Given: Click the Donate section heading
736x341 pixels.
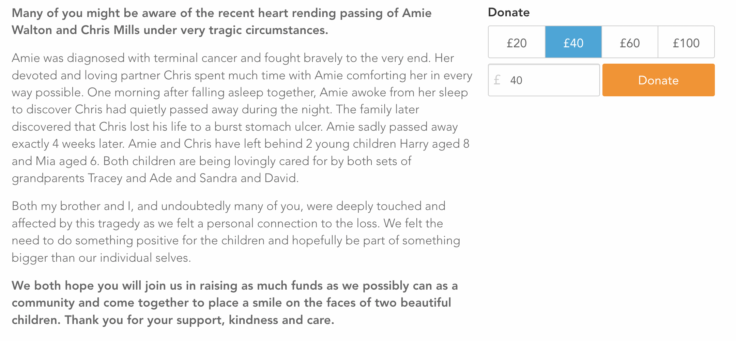Looking at the screenshot, I should pyautogui.click(x=509, y=12).
